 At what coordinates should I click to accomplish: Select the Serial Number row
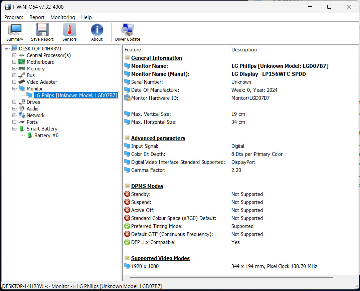click(240, 82)
